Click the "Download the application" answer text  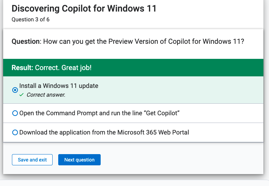(104, 132)
